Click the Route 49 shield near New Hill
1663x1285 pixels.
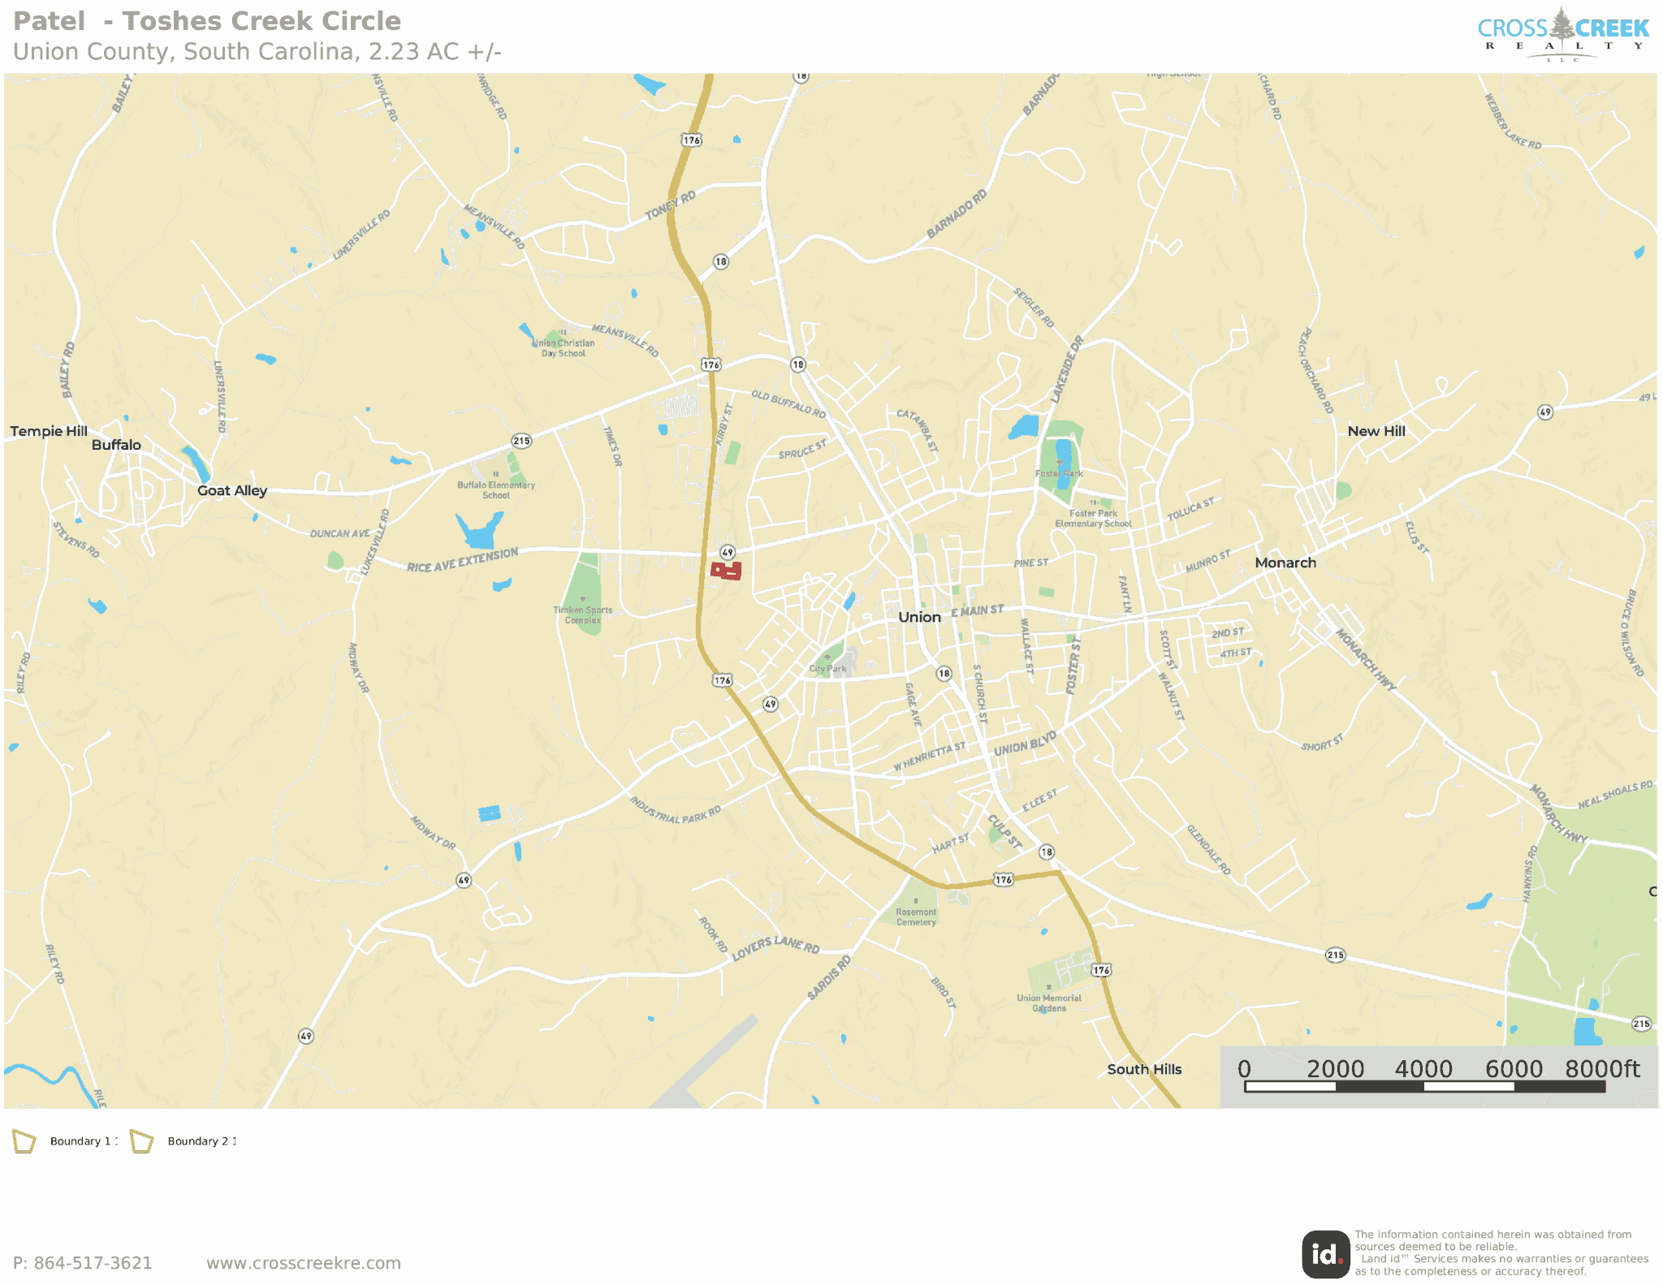[x=1544, y=412]
